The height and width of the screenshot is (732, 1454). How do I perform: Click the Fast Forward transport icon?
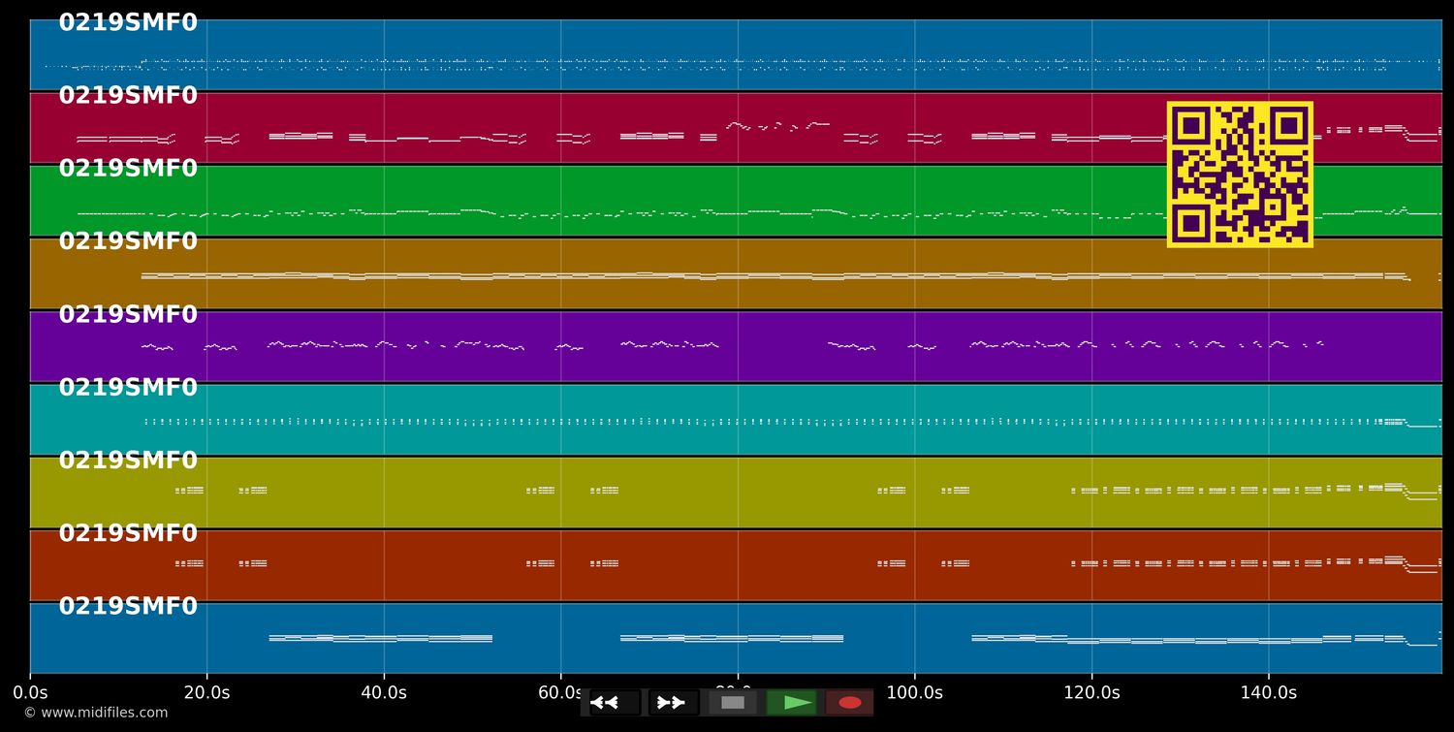(x=672, y=702)
